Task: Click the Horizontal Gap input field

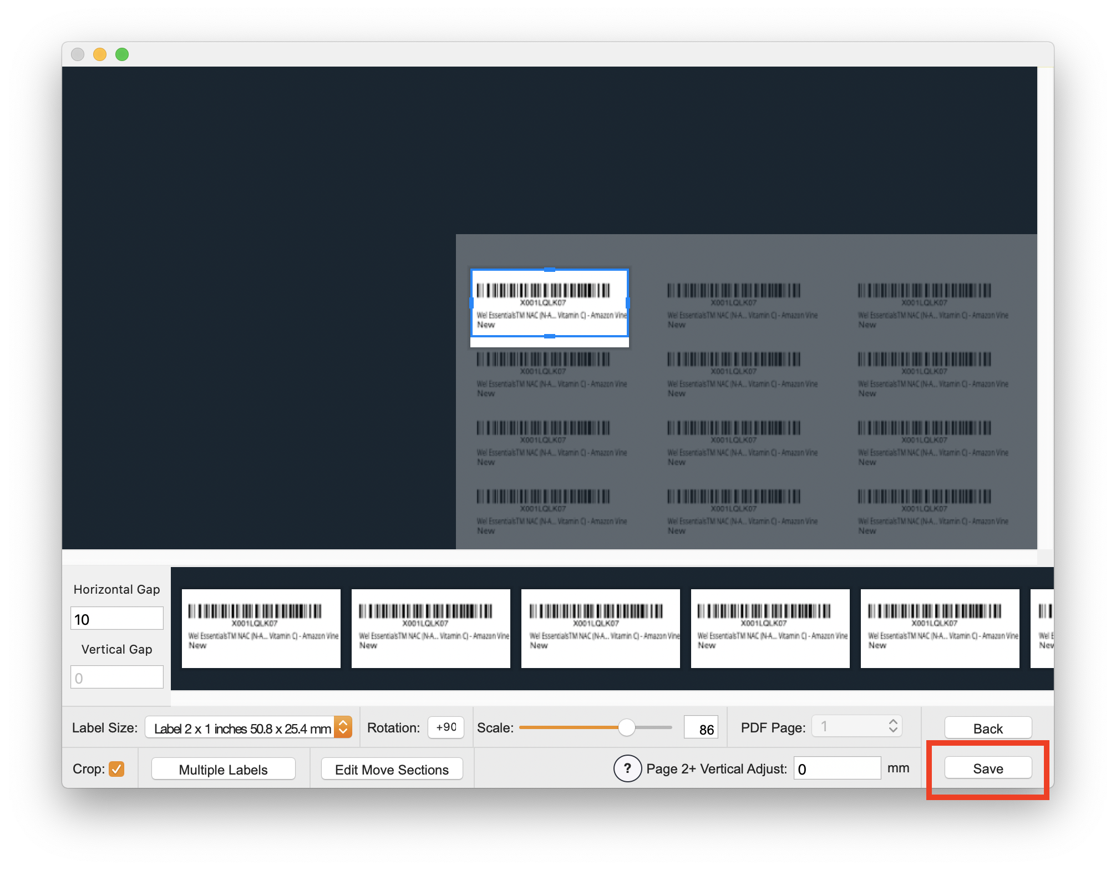Action: tap(117, 619)
